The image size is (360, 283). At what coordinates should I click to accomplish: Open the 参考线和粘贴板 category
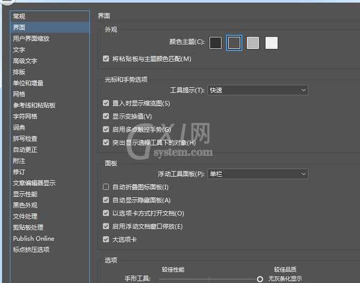tap(50, 105)
